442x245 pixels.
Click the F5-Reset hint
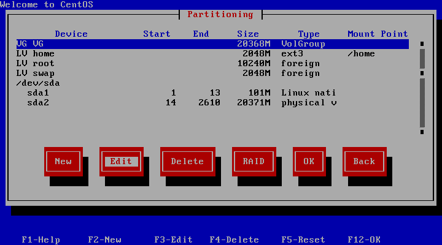tap(303, 239)
